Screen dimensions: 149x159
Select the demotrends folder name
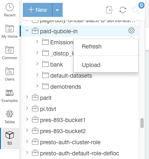65,87
